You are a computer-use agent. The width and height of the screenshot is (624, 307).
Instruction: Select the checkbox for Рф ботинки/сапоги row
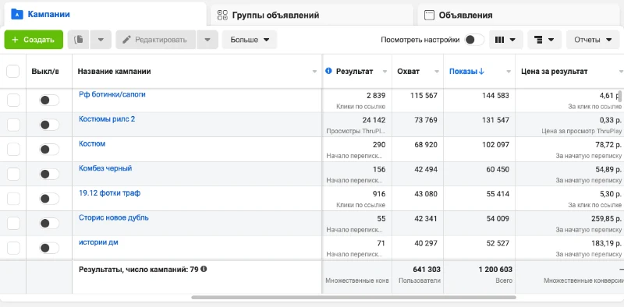click(x=13, y=101)
